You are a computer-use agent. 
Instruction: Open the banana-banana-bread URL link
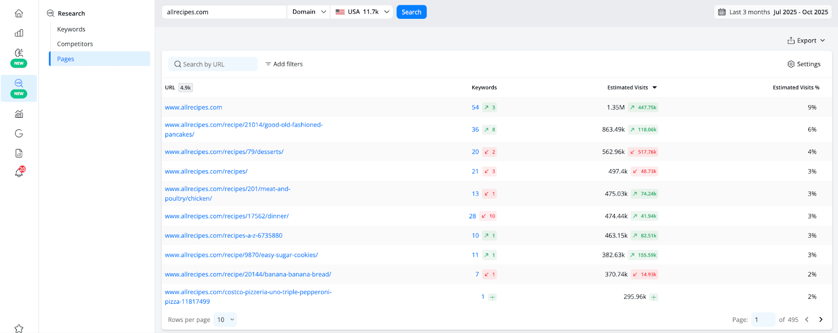[x=248, y=274]
